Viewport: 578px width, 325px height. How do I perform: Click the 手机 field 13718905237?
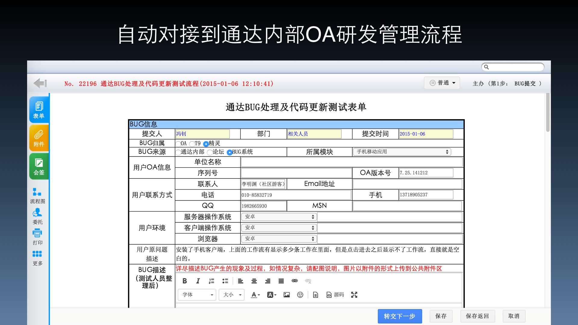coord(426,195)
